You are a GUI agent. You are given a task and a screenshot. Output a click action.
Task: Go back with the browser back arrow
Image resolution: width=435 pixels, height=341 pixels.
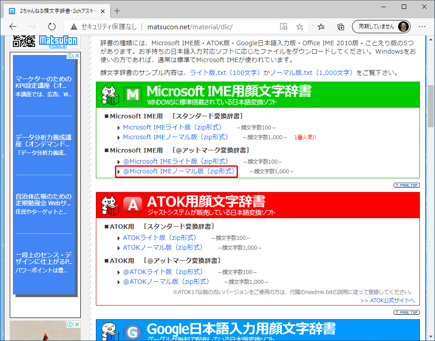click(13, 27)
